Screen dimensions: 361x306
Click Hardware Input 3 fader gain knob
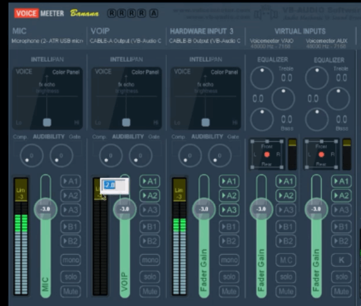click(204, 209)
